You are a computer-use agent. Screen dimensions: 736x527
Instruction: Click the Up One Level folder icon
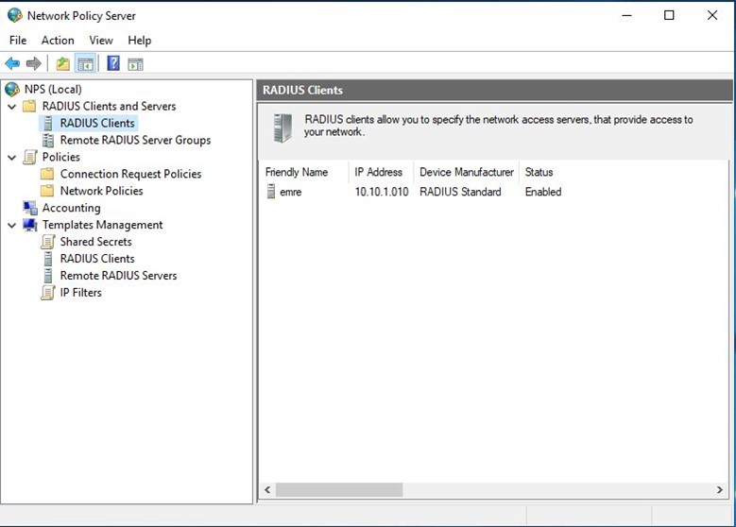tap(63, 63)
